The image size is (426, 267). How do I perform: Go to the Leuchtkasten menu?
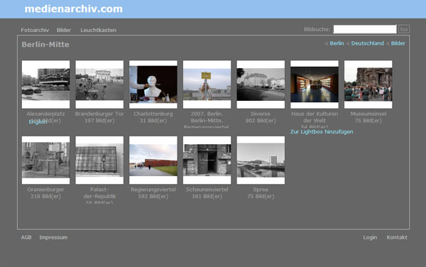click(99, 30)
